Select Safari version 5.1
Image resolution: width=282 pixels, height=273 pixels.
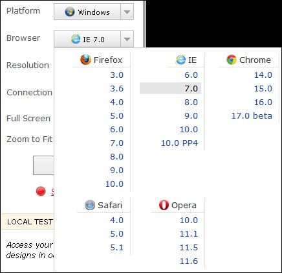click(116, 247)
